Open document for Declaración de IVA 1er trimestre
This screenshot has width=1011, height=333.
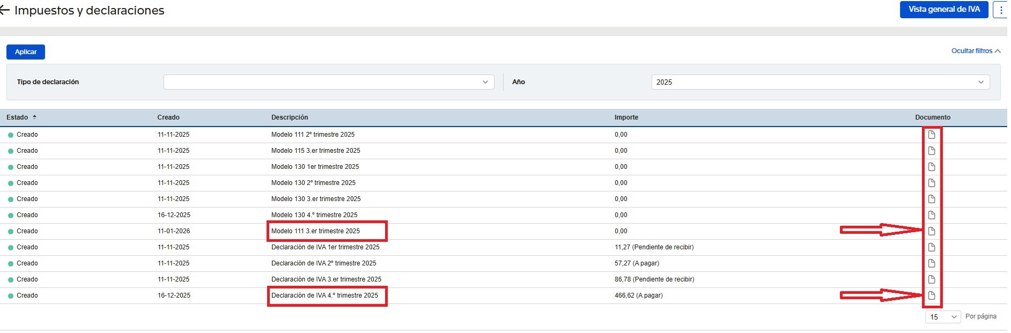(932, 247)
